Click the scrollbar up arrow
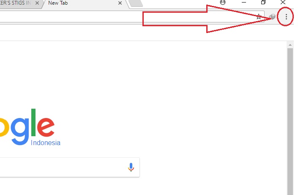Screen dimensions: 298x195 click(x=290, y=45)
